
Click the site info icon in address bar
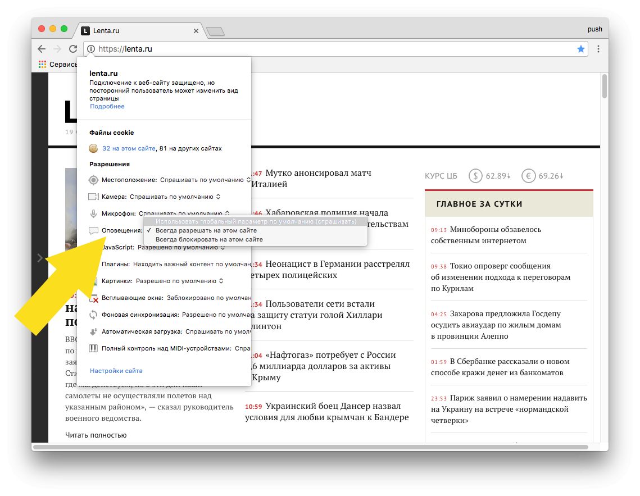[x=91, y=49]
